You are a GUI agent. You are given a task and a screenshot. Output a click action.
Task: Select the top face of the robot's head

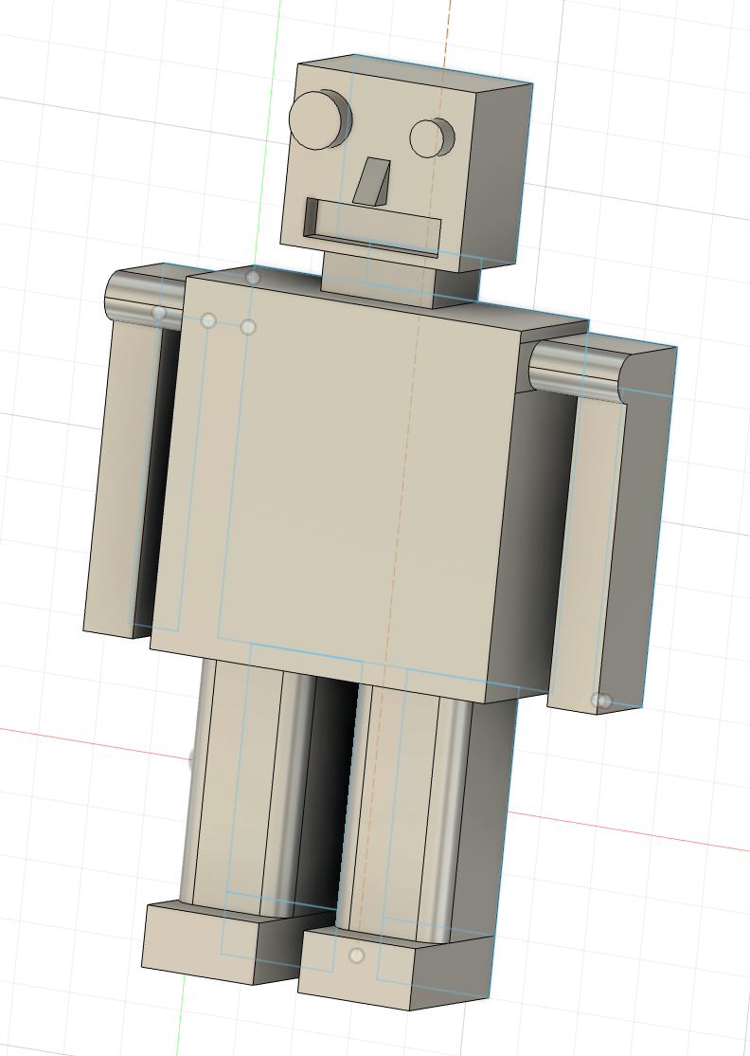[417, 71]
